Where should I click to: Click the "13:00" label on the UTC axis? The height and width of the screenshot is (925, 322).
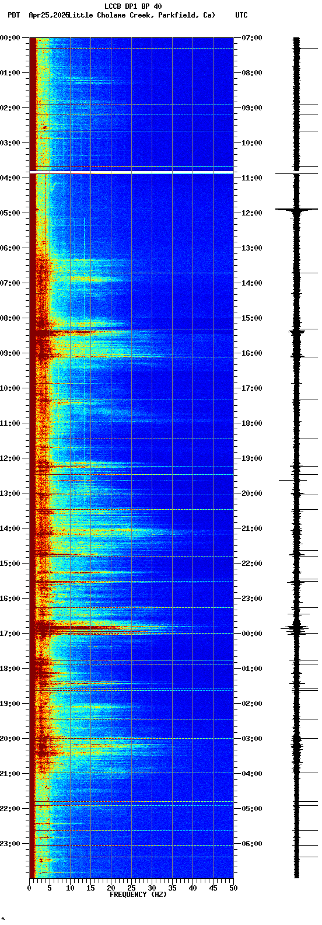coord(252,248)
